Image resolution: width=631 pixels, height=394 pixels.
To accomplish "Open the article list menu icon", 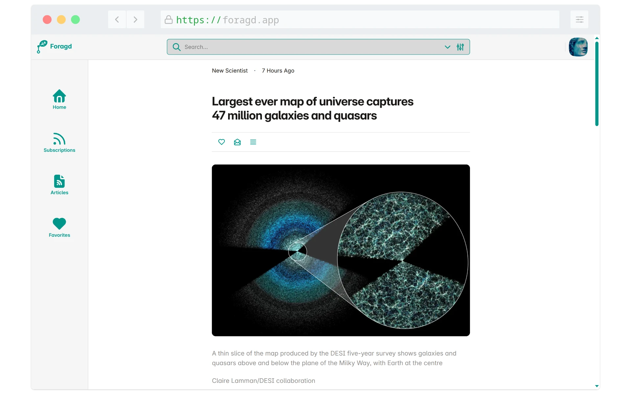I will tap(253, 142).
